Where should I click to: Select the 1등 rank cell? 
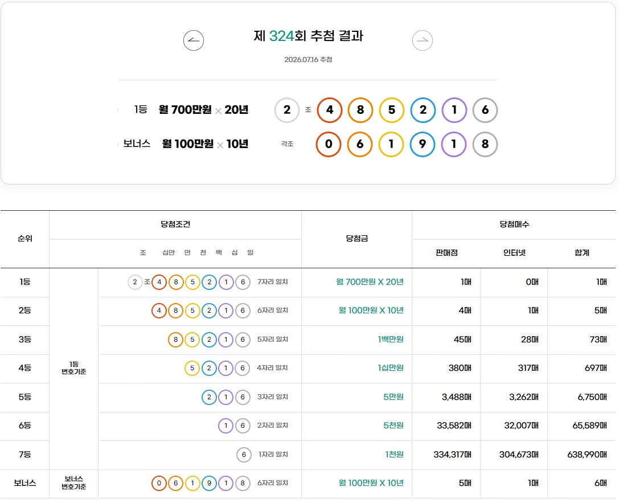coord(25,282)
